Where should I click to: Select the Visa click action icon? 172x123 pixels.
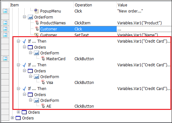(43, 82)
